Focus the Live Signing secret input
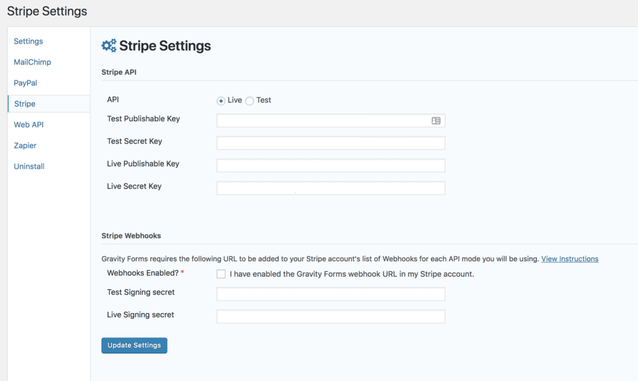 coord(331,316)
